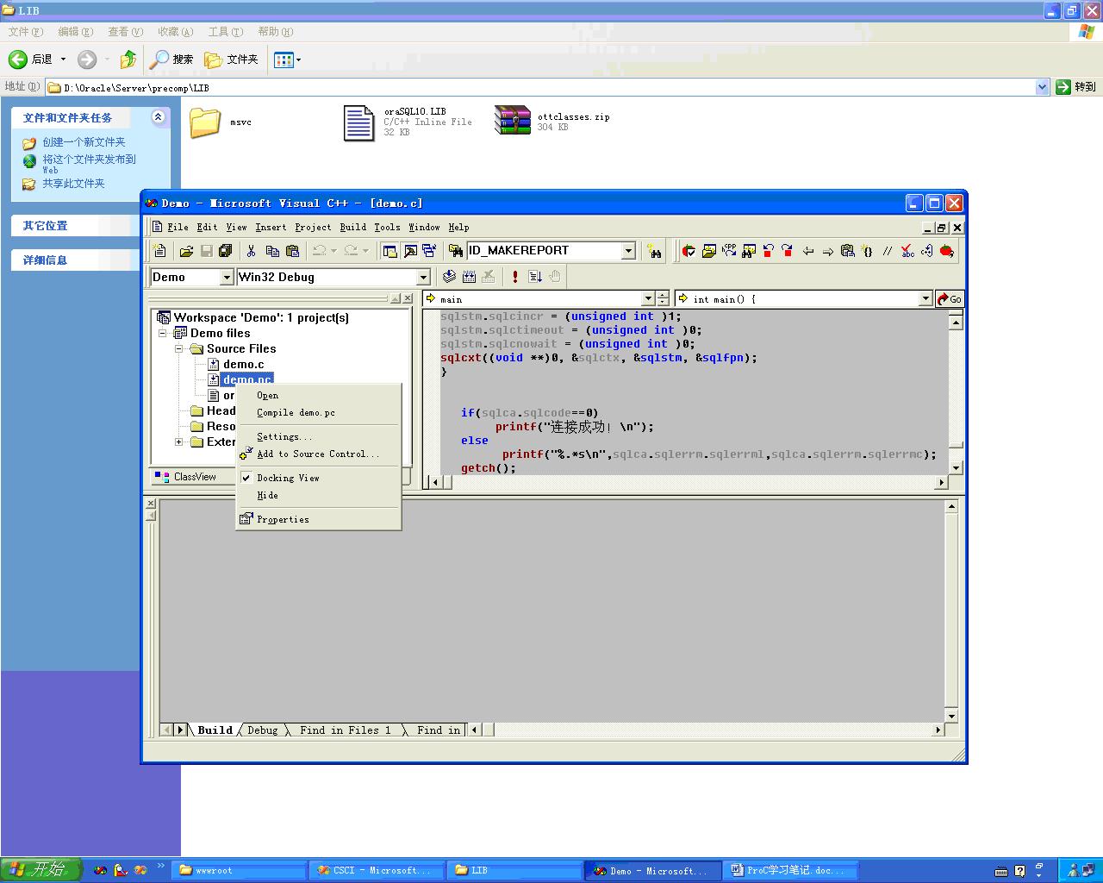Open the Tools menu in Visual C++
This screenshot has height=883, width=1103.
[387, 228]
